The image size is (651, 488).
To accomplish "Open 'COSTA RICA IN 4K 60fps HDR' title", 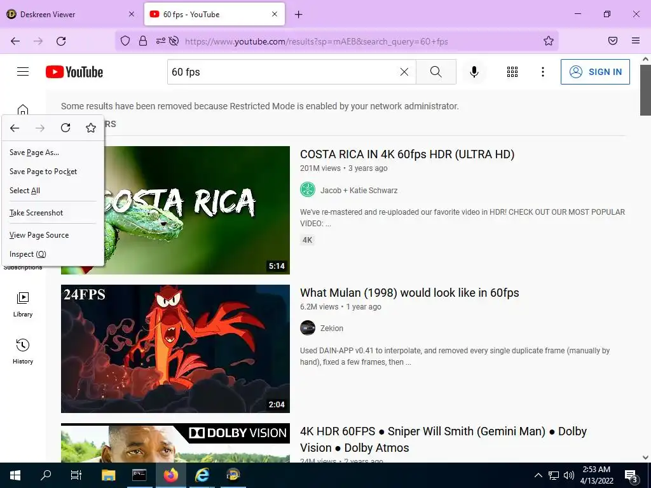I will pos(408,154).
